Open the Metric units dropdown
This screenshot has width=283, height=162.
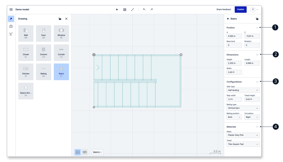coord(97,152)
